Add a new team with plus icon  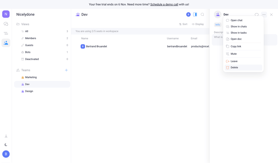(66, 70)
